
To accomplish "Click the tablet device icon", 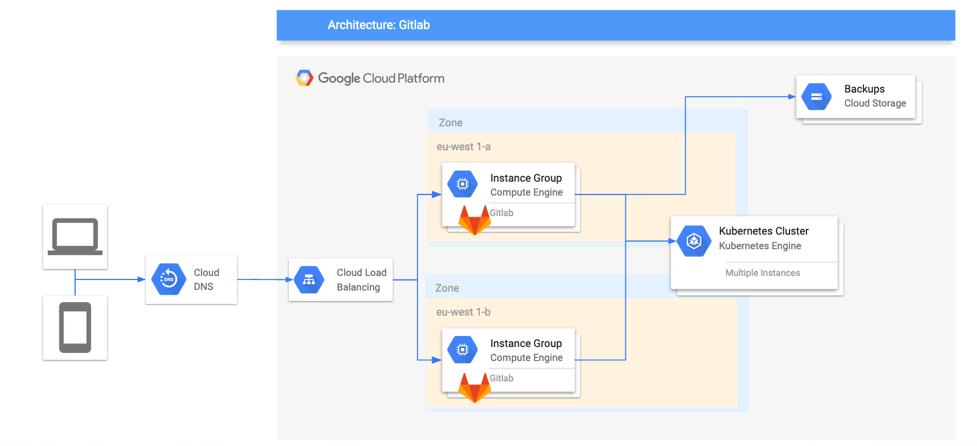I will (x=75, y=327).
